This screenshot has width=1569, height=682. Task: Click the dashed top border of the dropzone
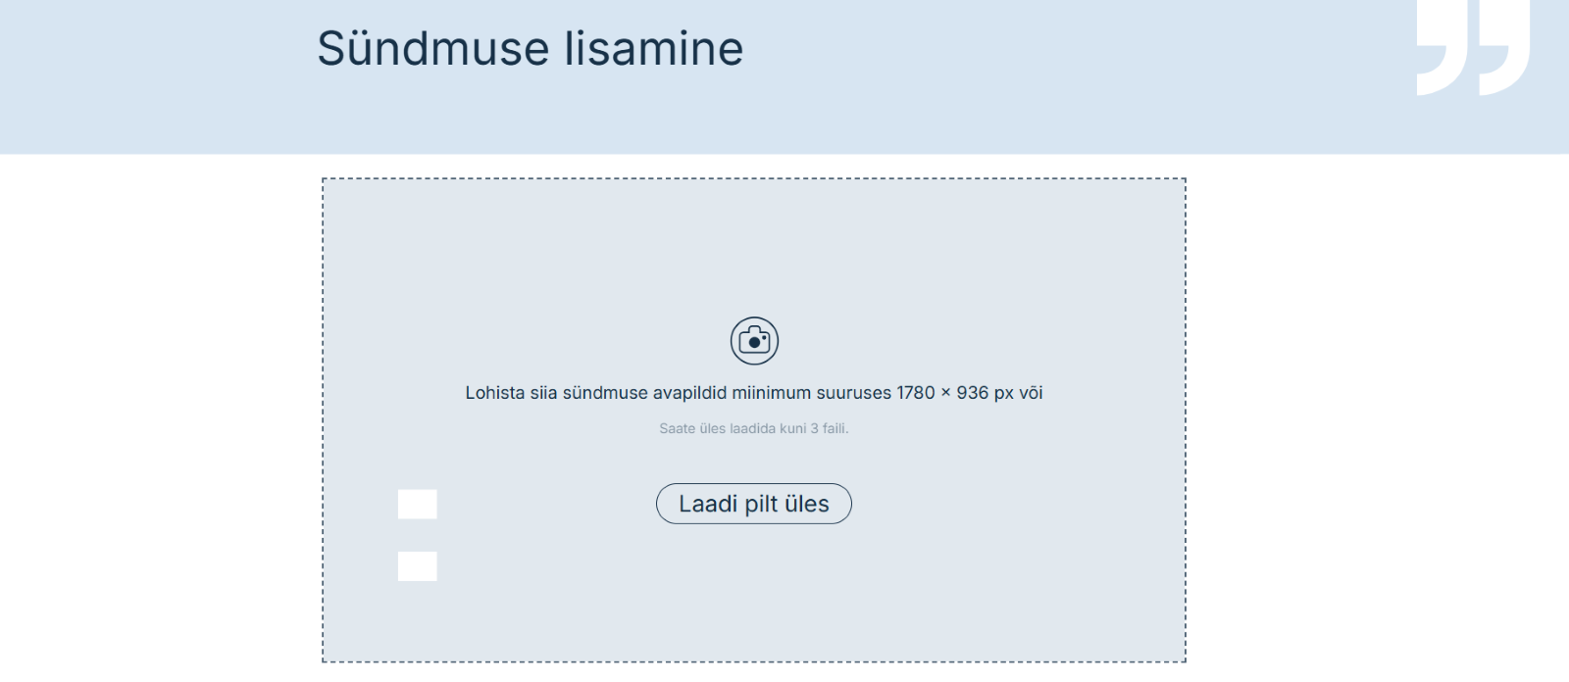tap(754, 179)
